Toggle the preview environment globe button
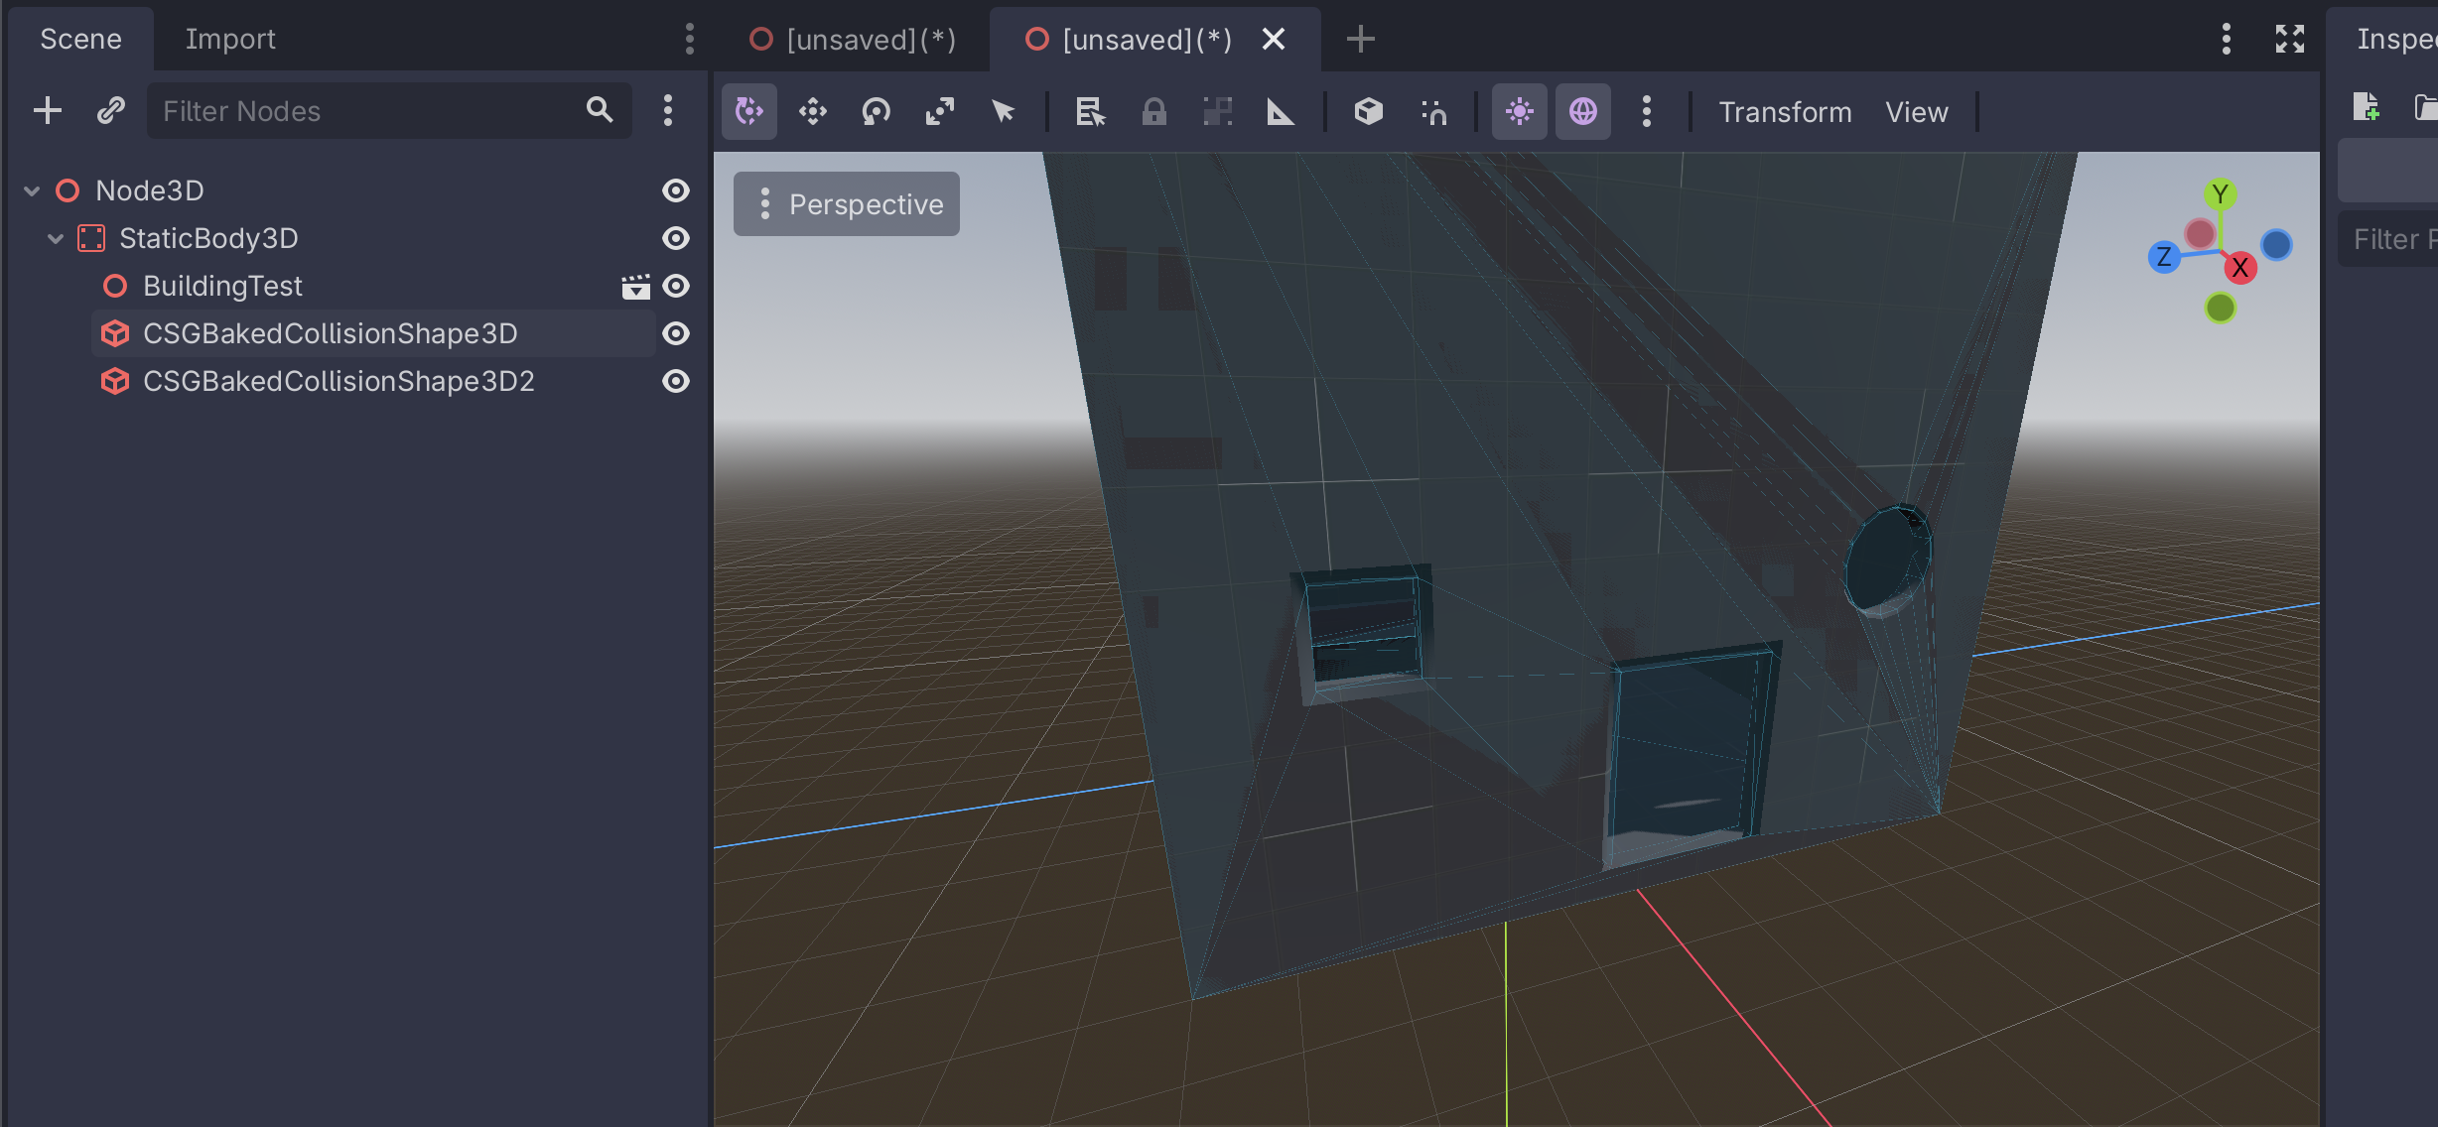 click(x=1582, y=111)
